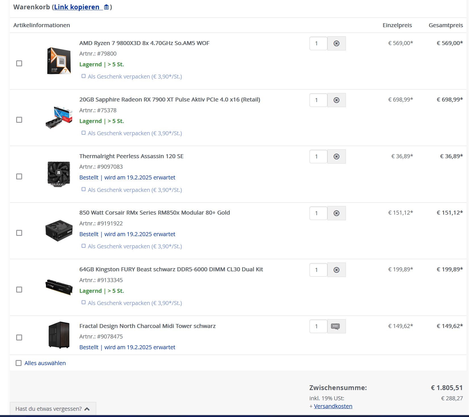The height and width of the screenshot is (417, 469).
Task: Select the Sapphire Radeon RX 7900 XT row checkbox
Action: coord(19,120)
